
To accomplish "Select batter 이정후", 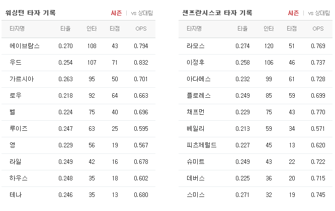I will pyautogui.click(x=196, y=62).
